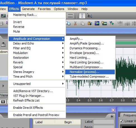Apply the Mute effect
136x128 pixels.
[37, 31]
